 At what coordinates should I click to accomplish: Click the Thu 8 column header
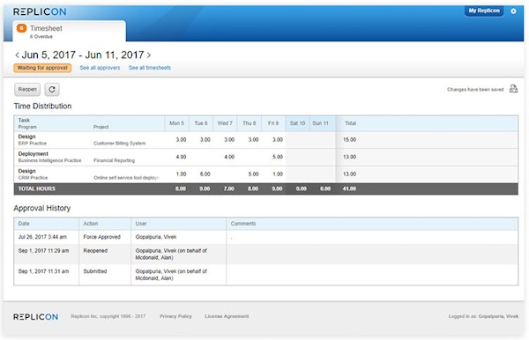(250, 123)
